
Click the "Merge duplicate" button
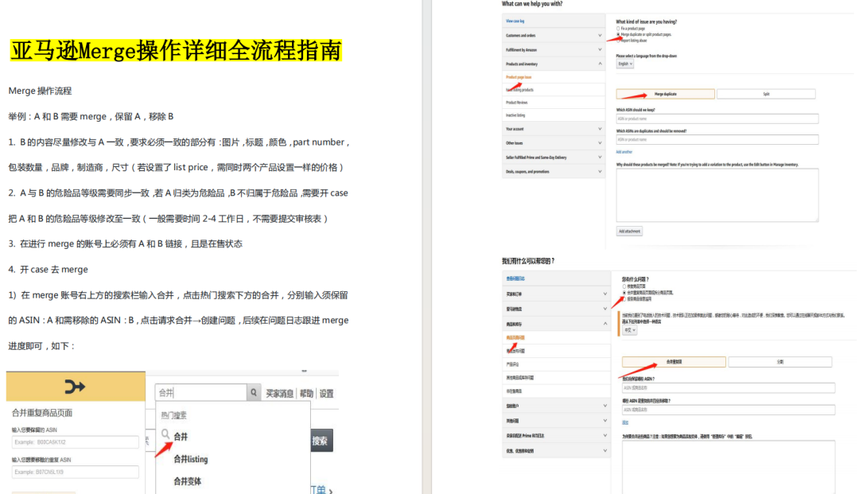[664, 94]
